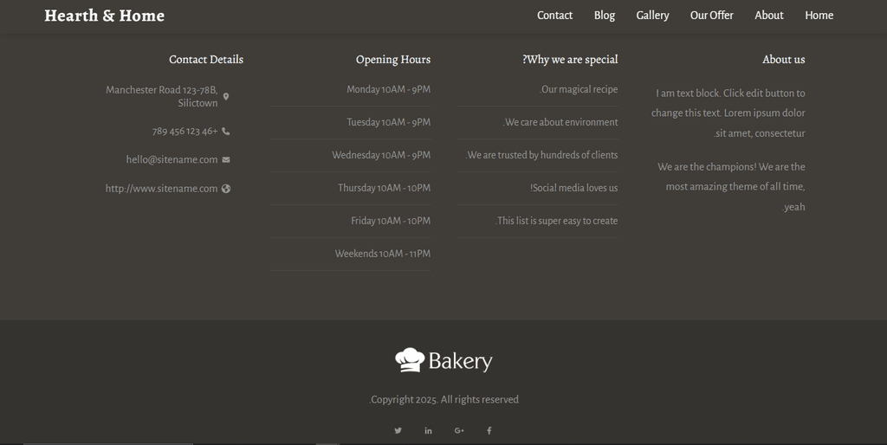Navigate to the About page
The height and width of the screenshot is (445, 887).
coord(768,16)
